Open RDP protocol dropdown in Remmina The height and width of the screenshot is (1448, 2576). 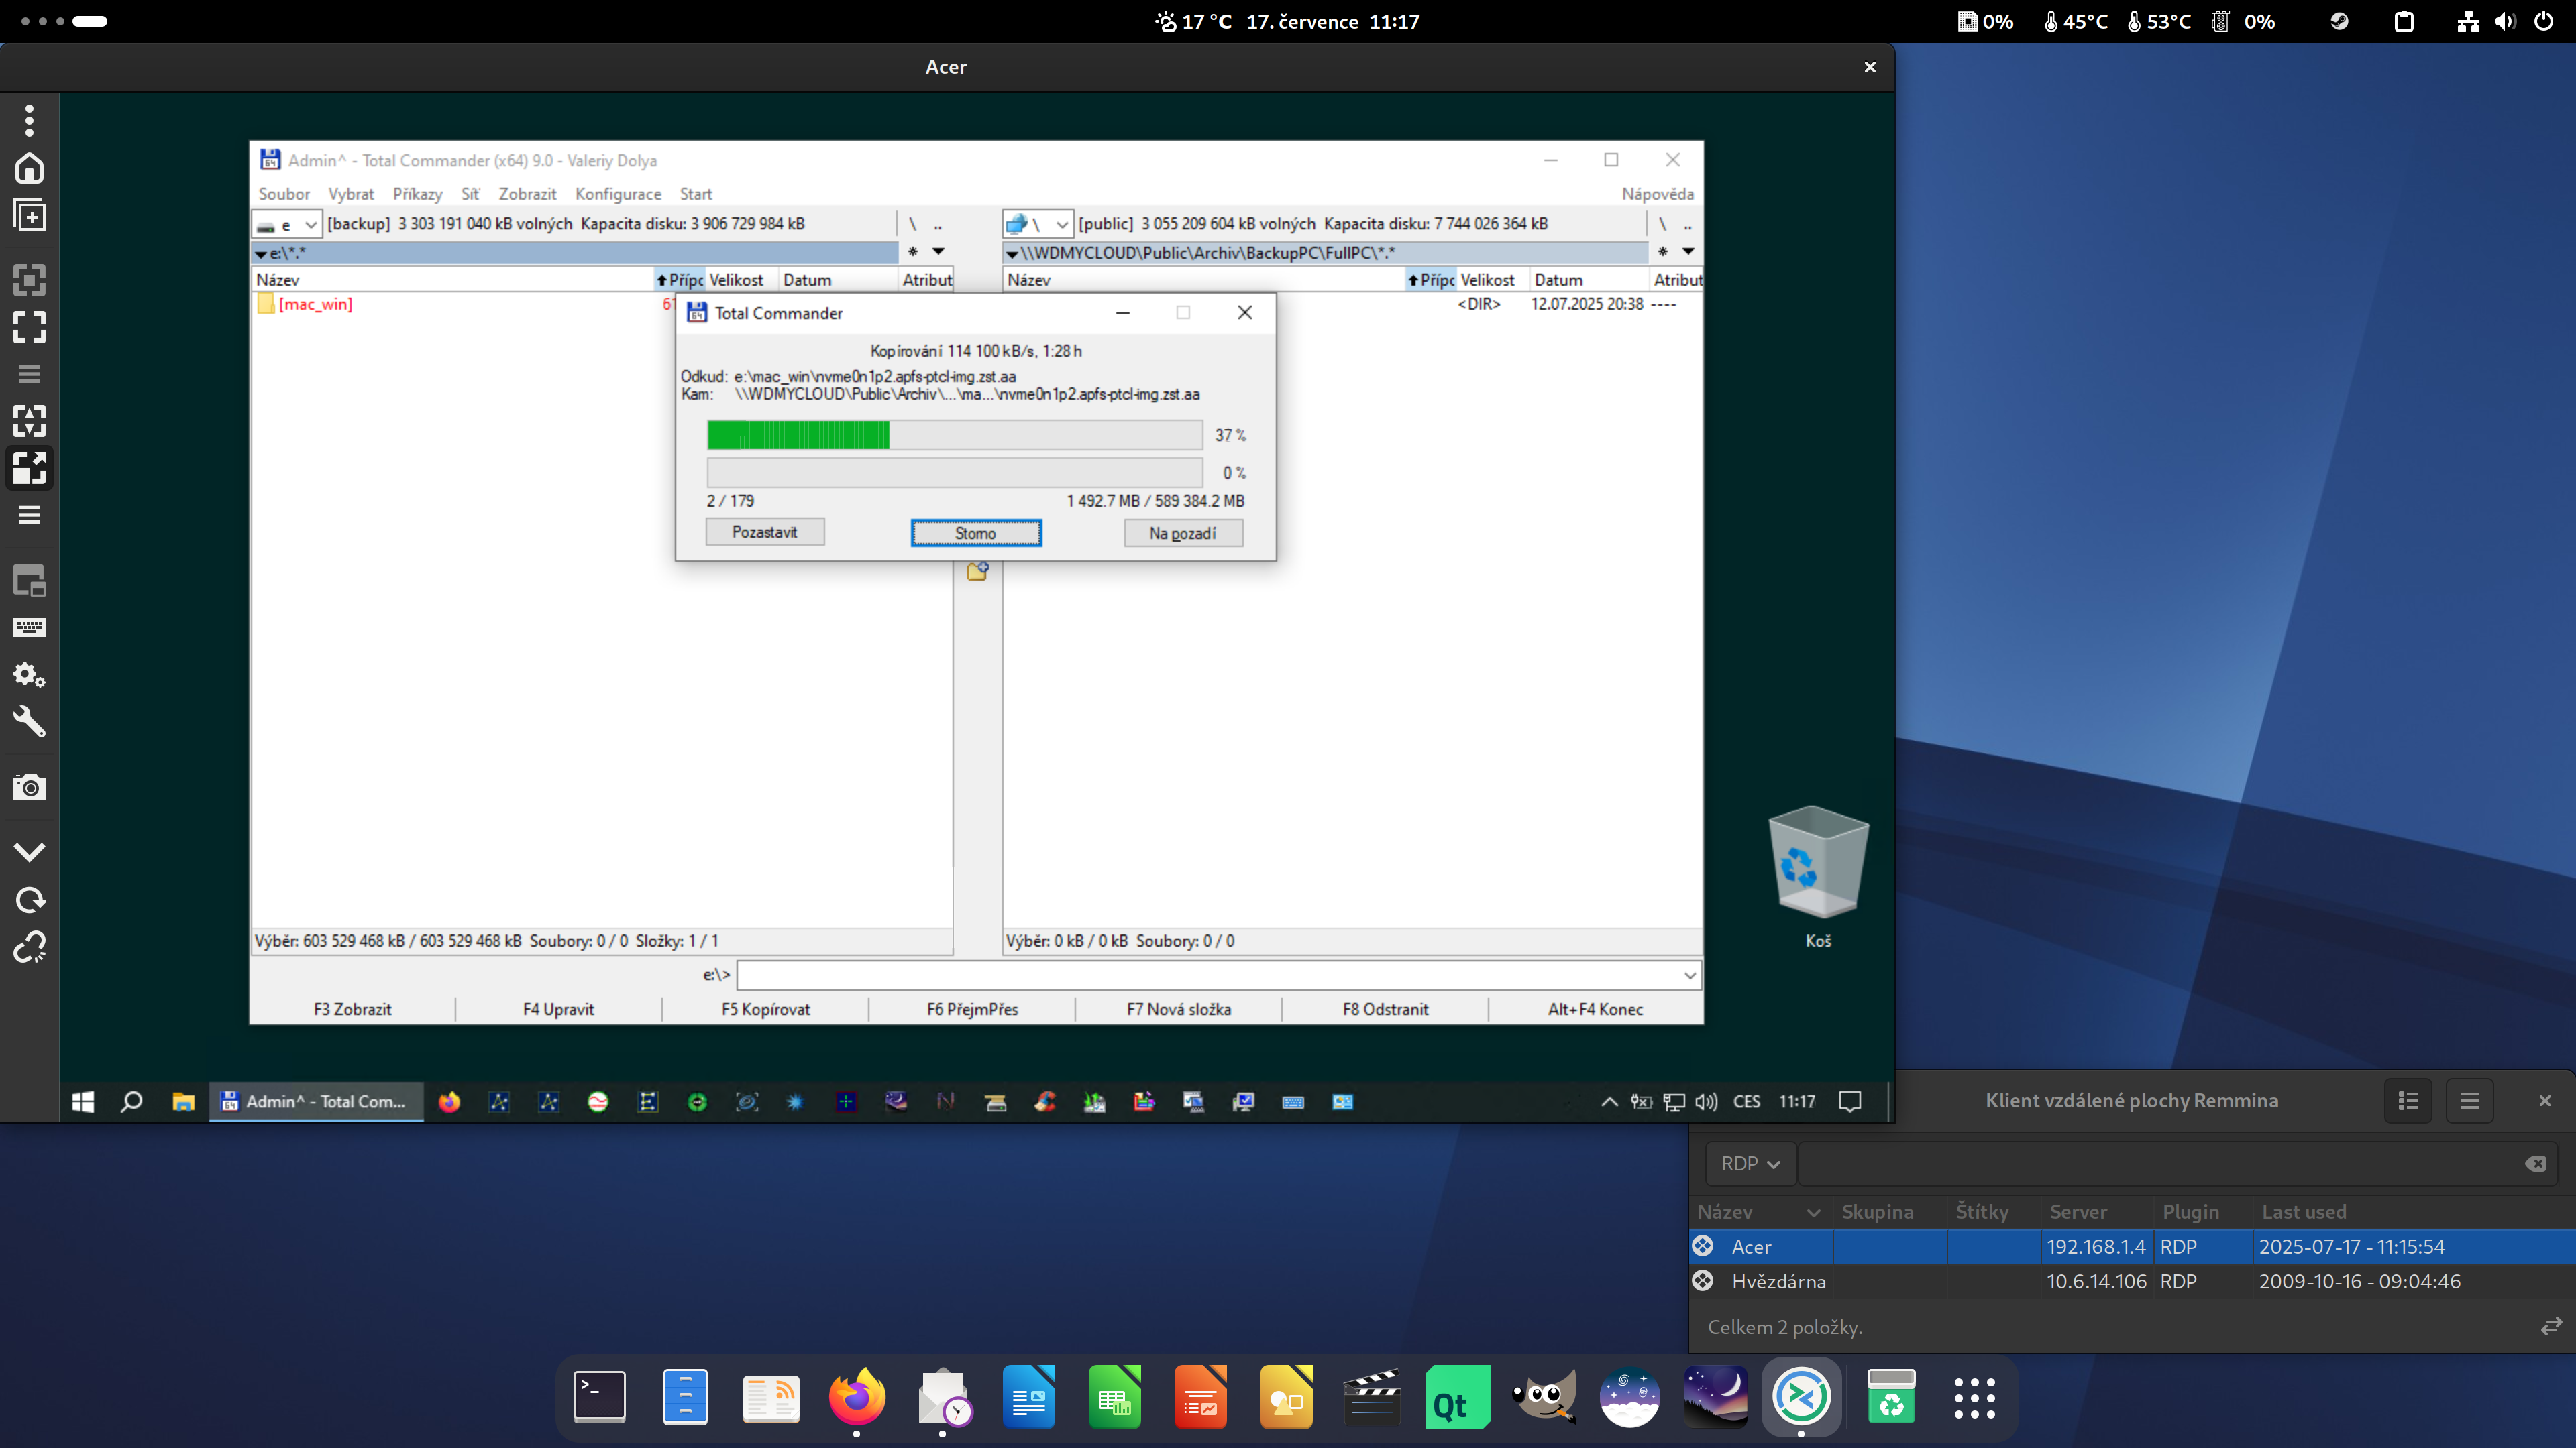(1750, 1163)
